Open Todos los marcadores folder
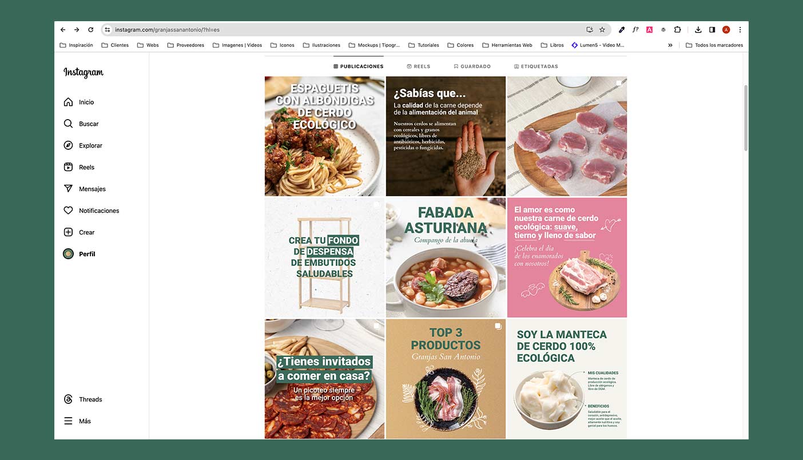 [714, 45]
